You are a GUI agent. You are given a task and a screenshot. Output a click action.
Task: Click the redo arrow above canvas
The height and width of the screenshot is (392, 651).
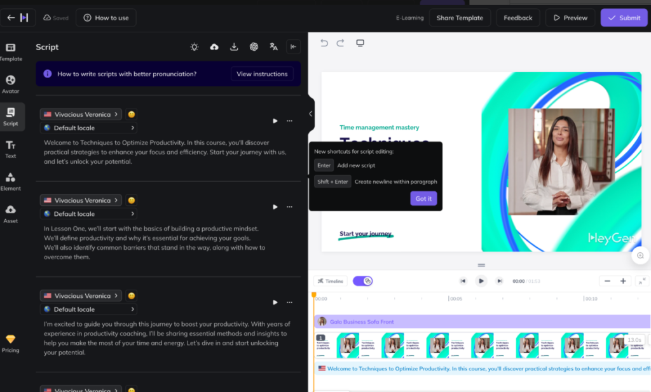click(341, 43)
